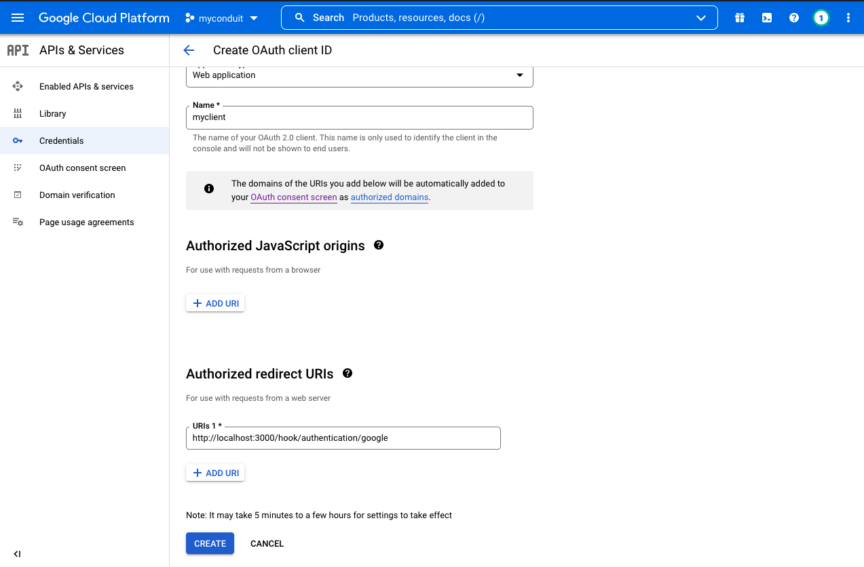The image size is (864, 567).
Task: Open the three-dot settings menu in the header
Action: point(848,18)
